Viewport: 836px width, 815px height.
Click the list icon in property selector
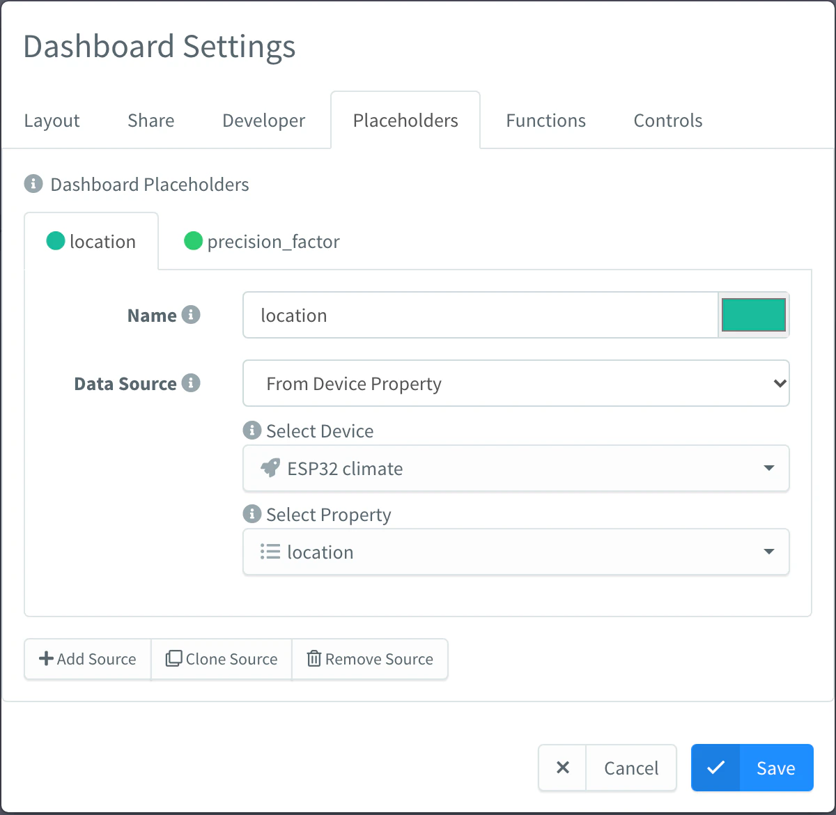pos(270,552)
